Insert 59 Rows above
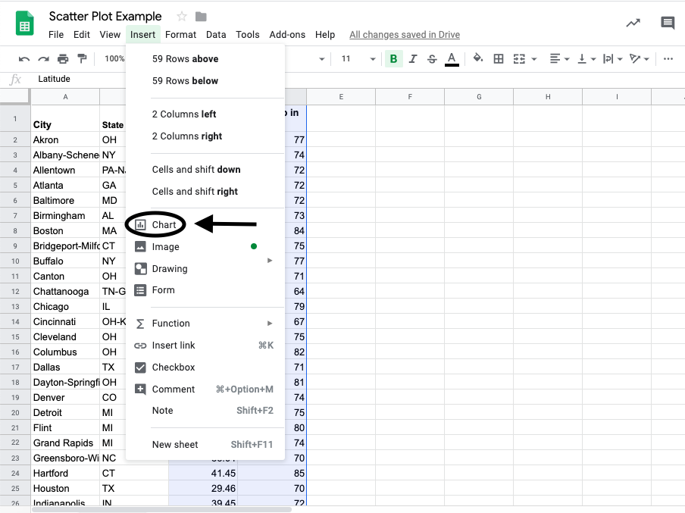 point(186,58)
